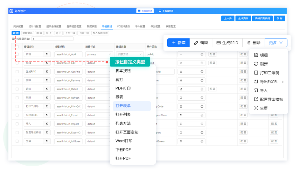Click the circle icon in the trash icon field
The image size is (299, 172).
pyautogui.click(x=202, y=80)
